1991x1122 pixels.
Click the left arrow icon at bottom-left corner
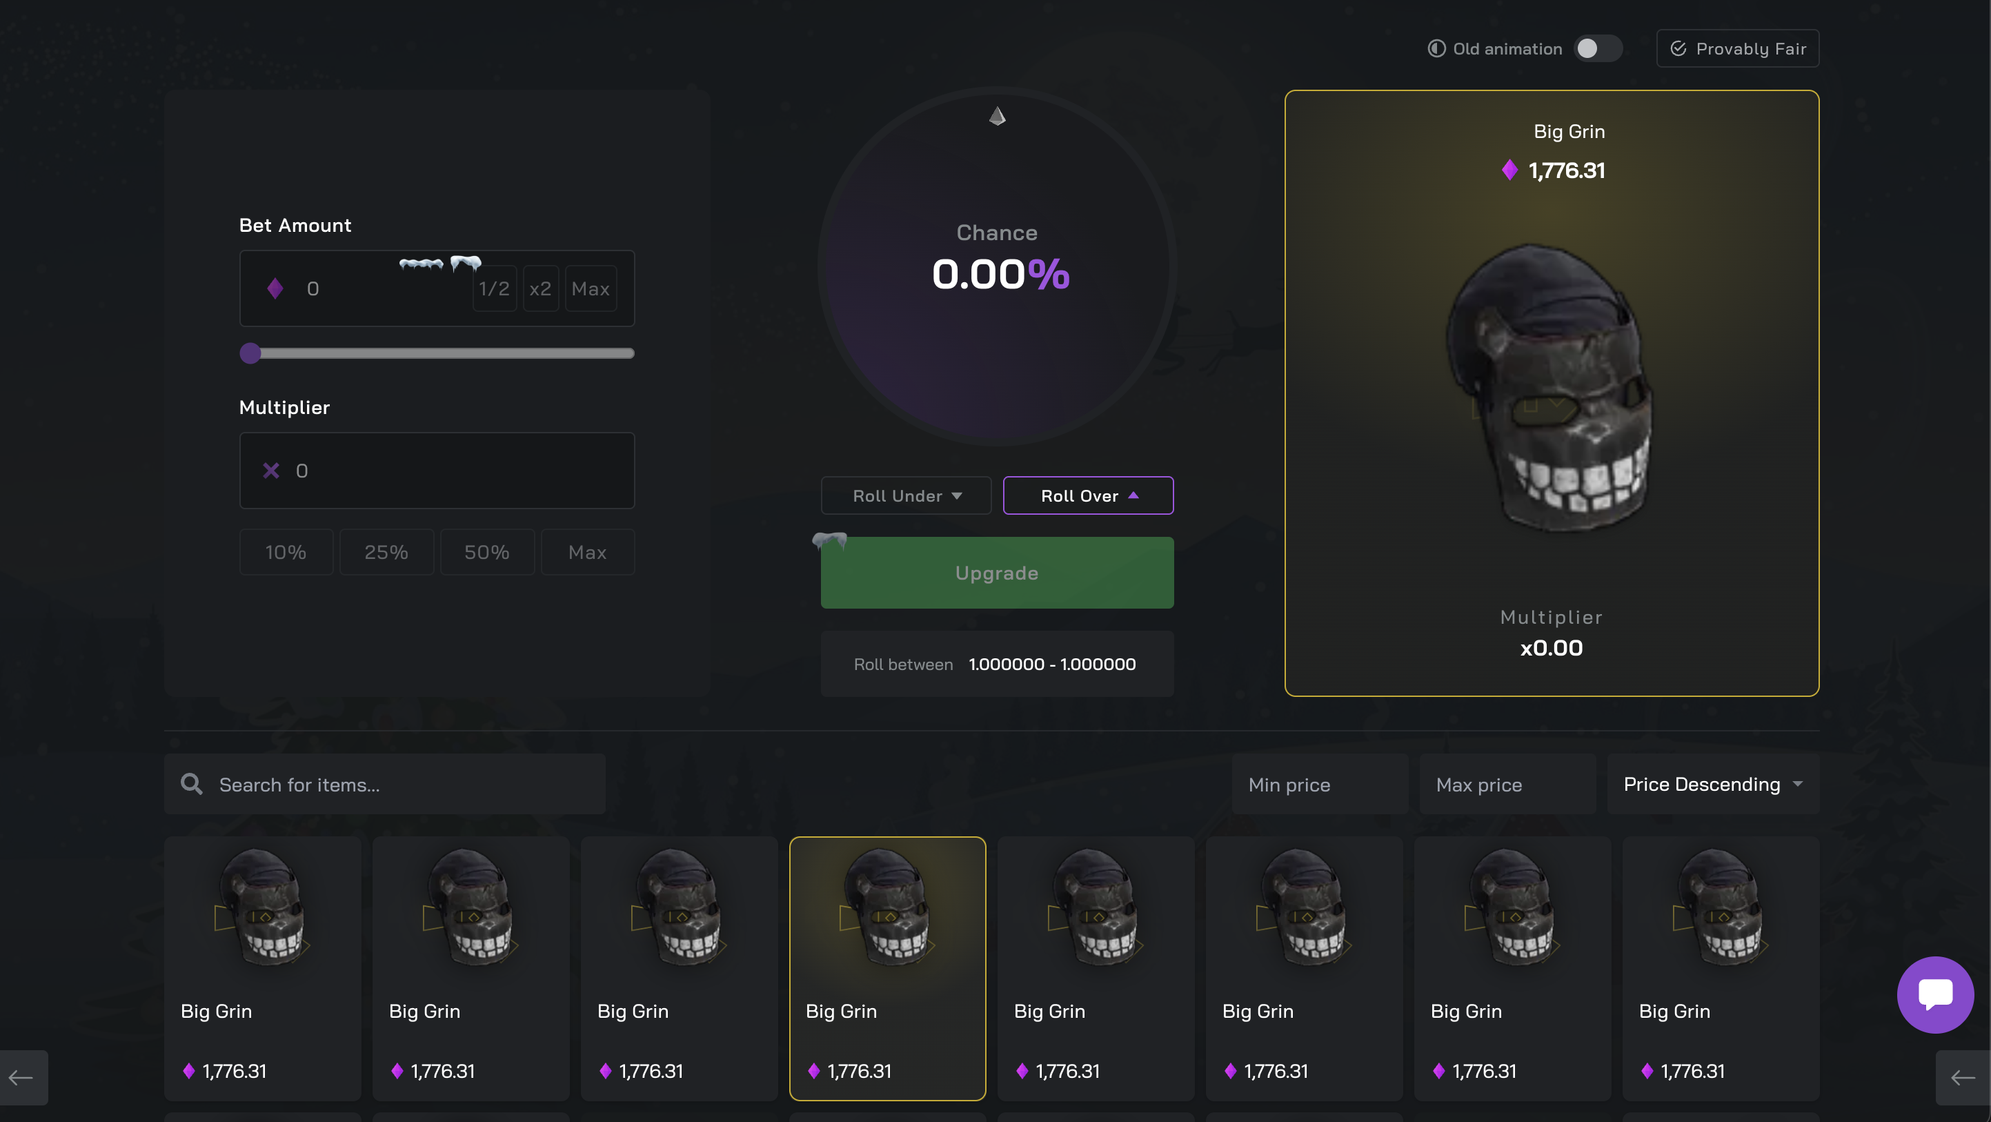coord(22,1077)
